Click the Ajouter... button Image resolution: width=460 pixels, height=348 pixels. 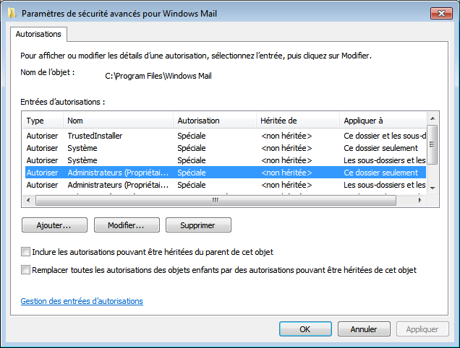pos(54,225)
